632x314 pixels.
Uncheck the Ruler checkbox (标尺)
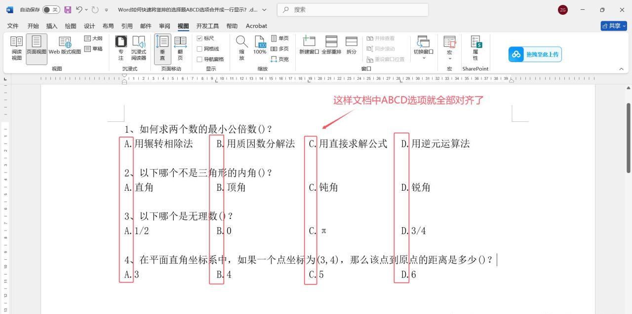point(199,38)
